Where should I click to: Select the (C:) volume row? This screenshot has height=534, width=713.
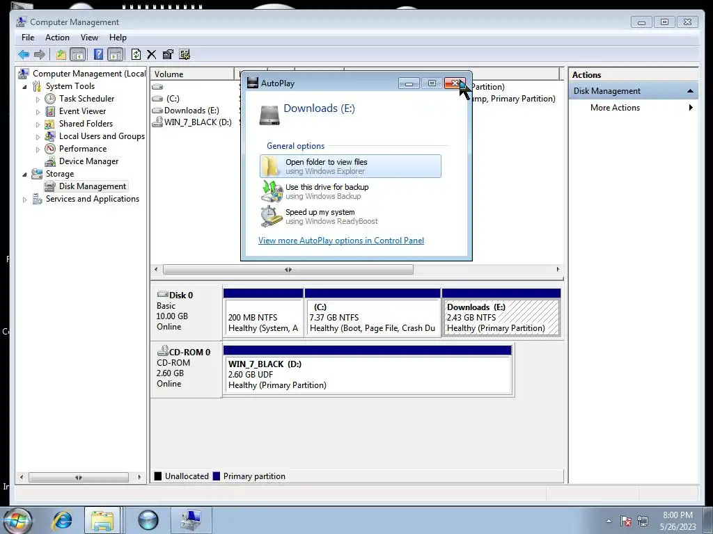point(173,99)
